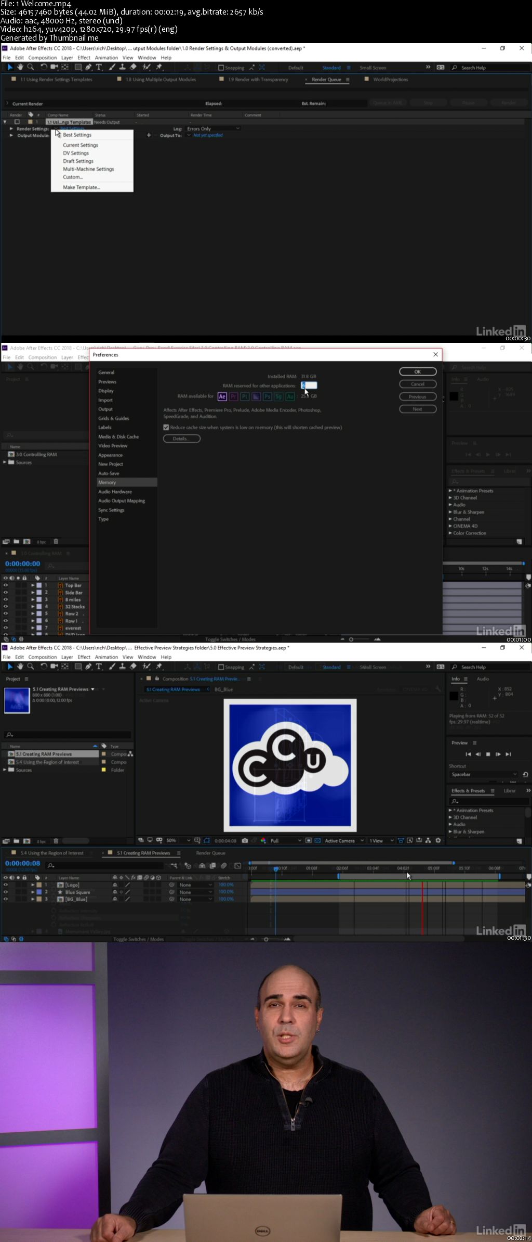
Task: Click OK in the Preferences dialog
Action: 418,372
